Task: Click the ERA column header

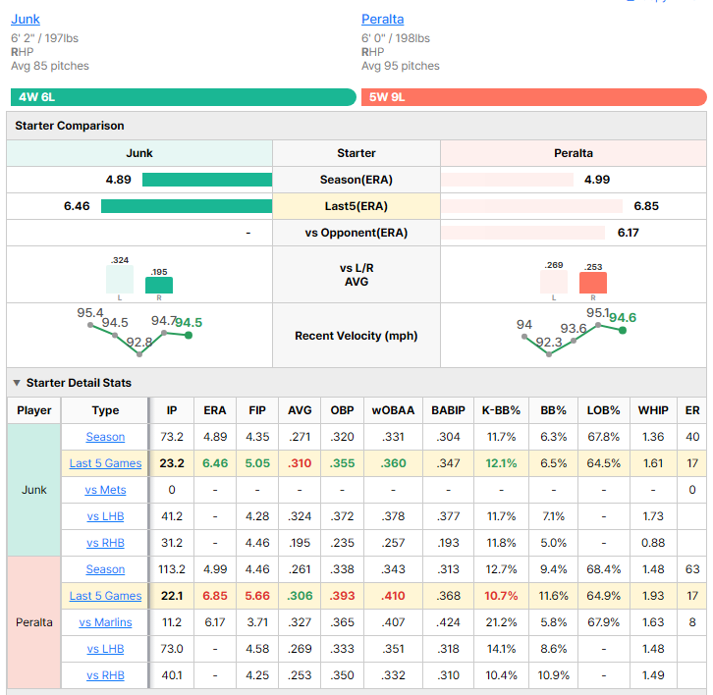Action: coord(215,410)
